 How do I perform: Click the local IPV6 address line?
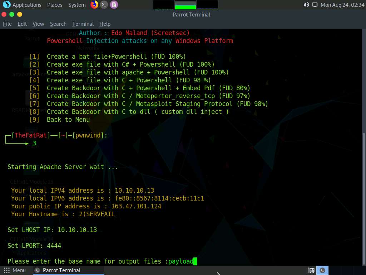(108, 198)
